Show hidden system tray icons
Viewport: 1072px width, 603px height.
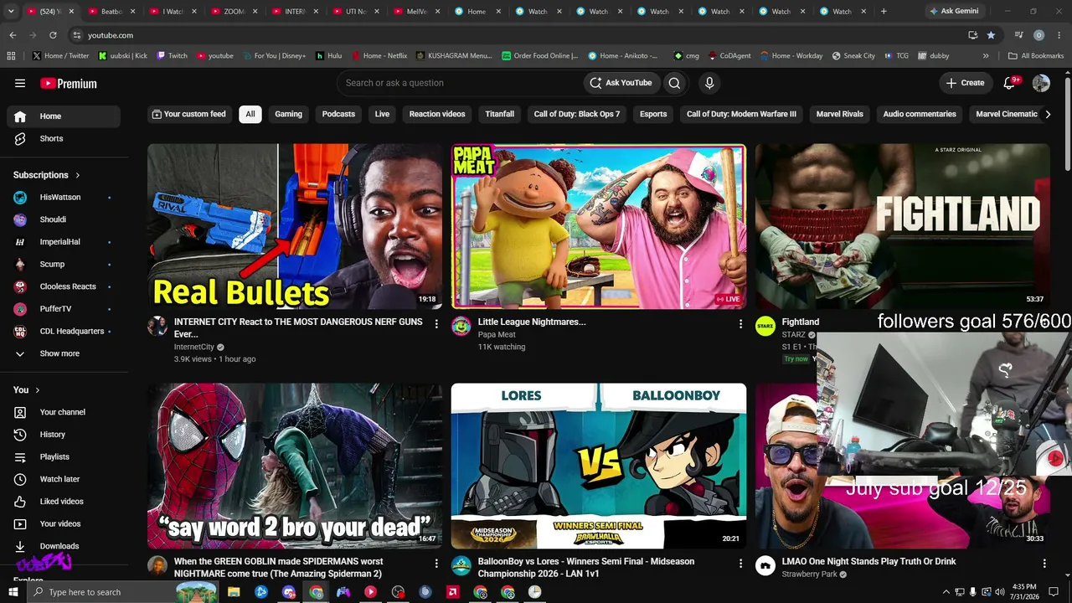946,592
